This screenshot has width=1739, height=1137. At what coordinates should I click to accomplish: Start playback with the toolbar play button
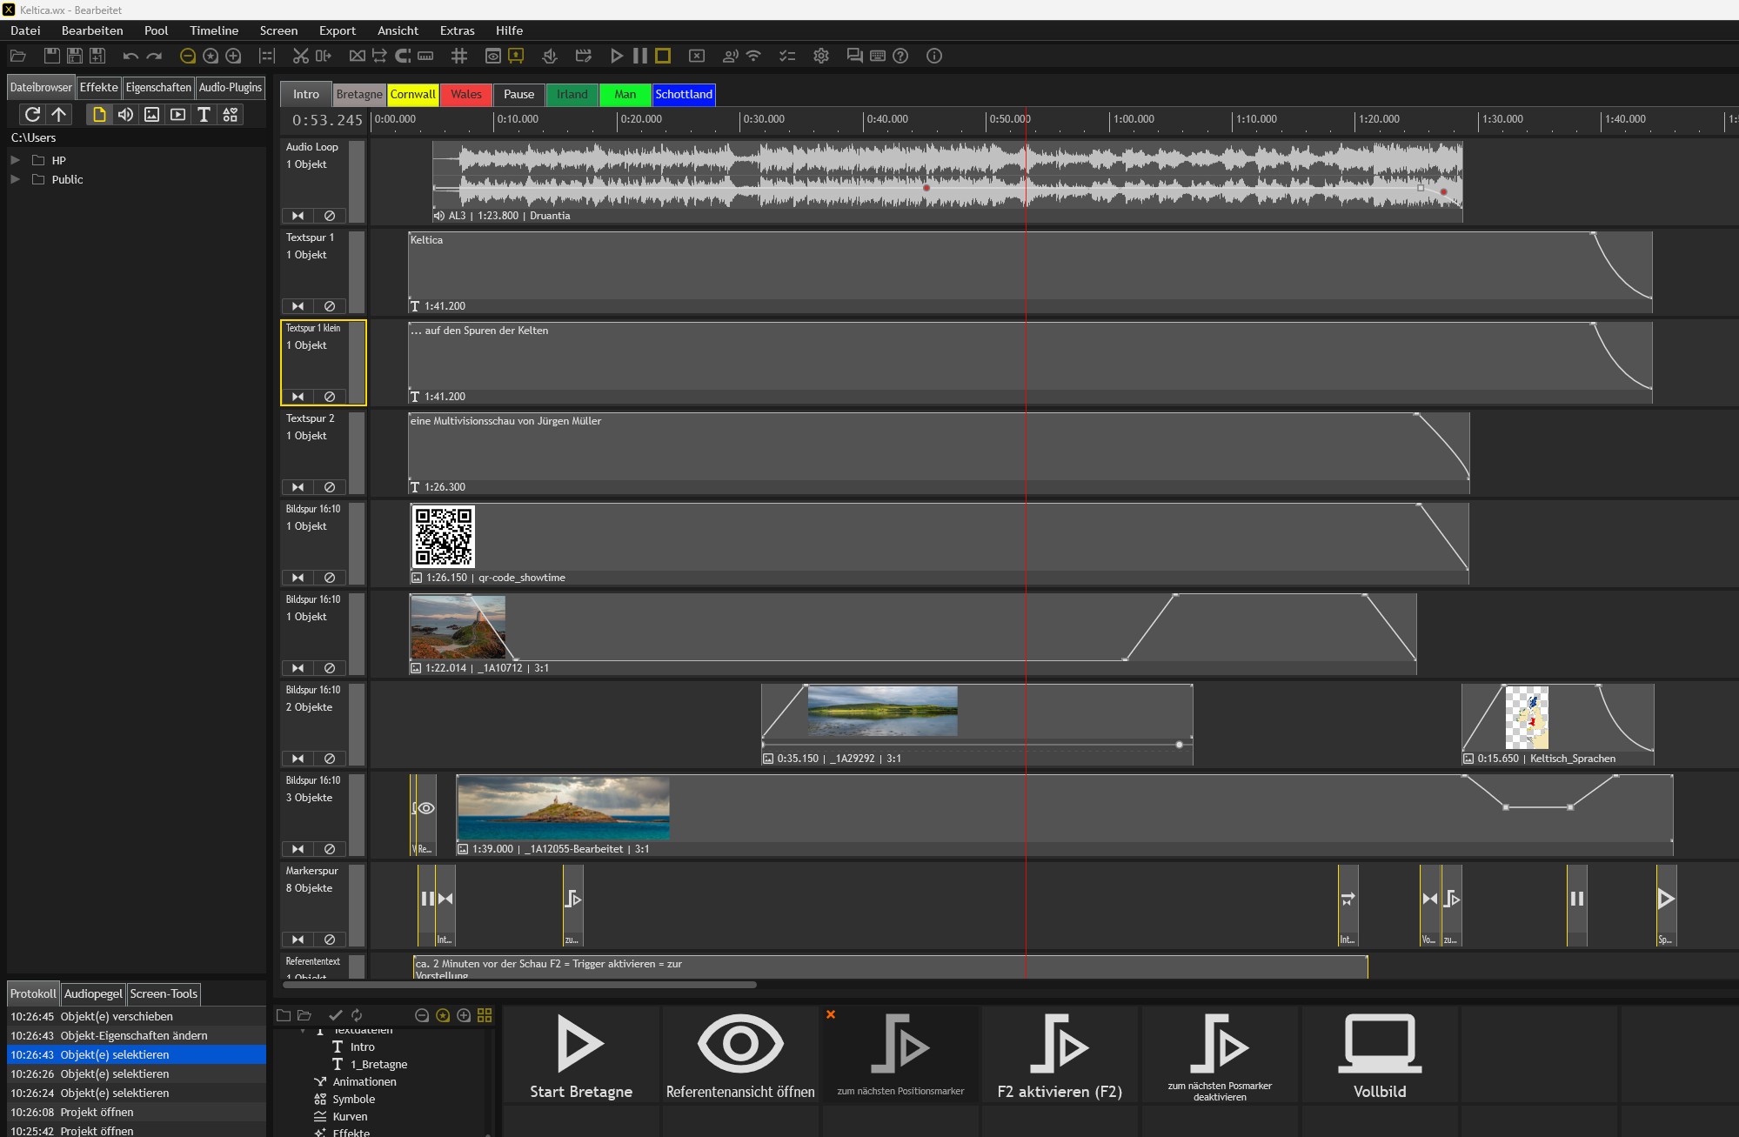(x=617, y=56)
